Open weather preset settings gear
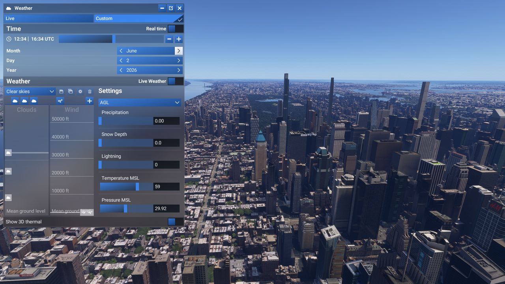The width and height of the screenshot is (505, 284). (80, 92)
